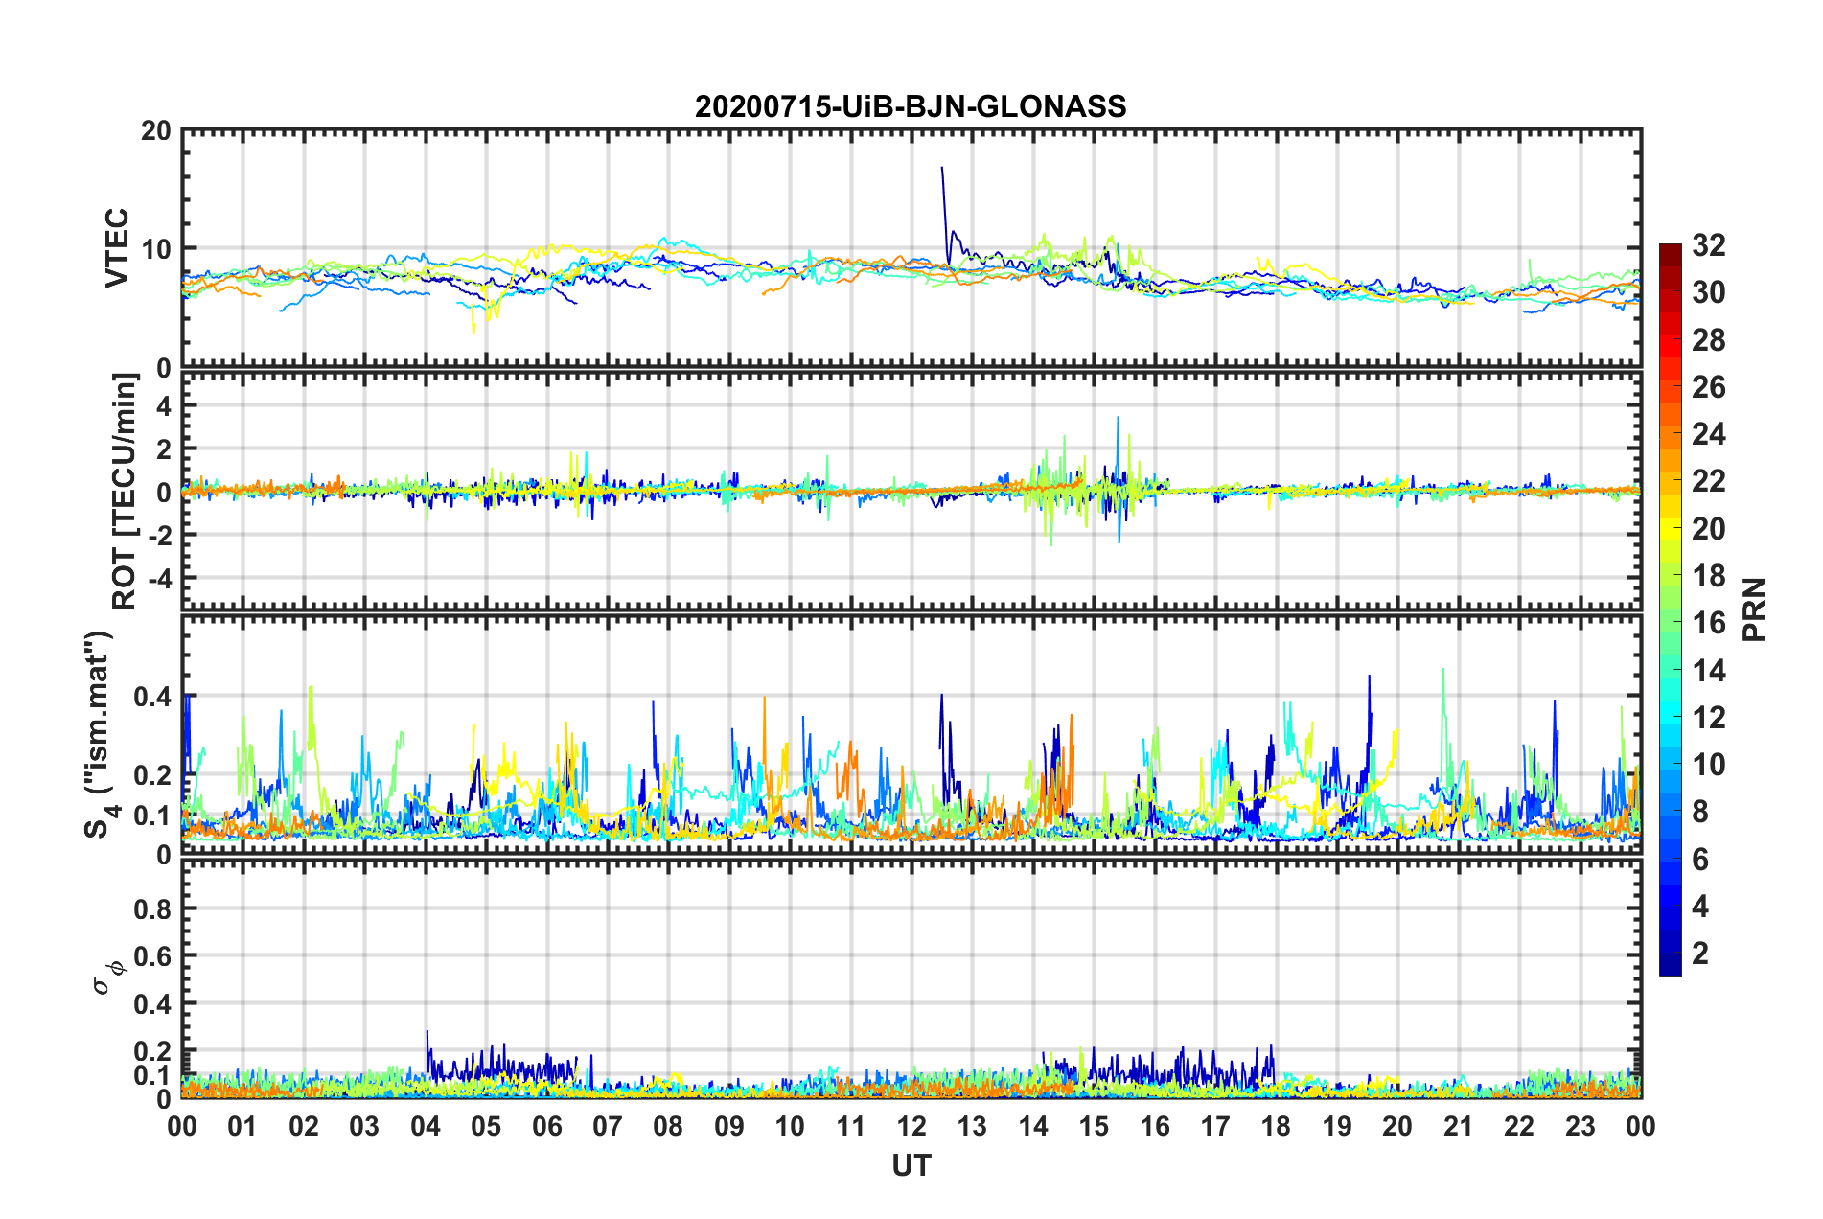Click the S4 ("ism.mat") axis label
1823x1219 pixels.
click(x=101, y=734)
